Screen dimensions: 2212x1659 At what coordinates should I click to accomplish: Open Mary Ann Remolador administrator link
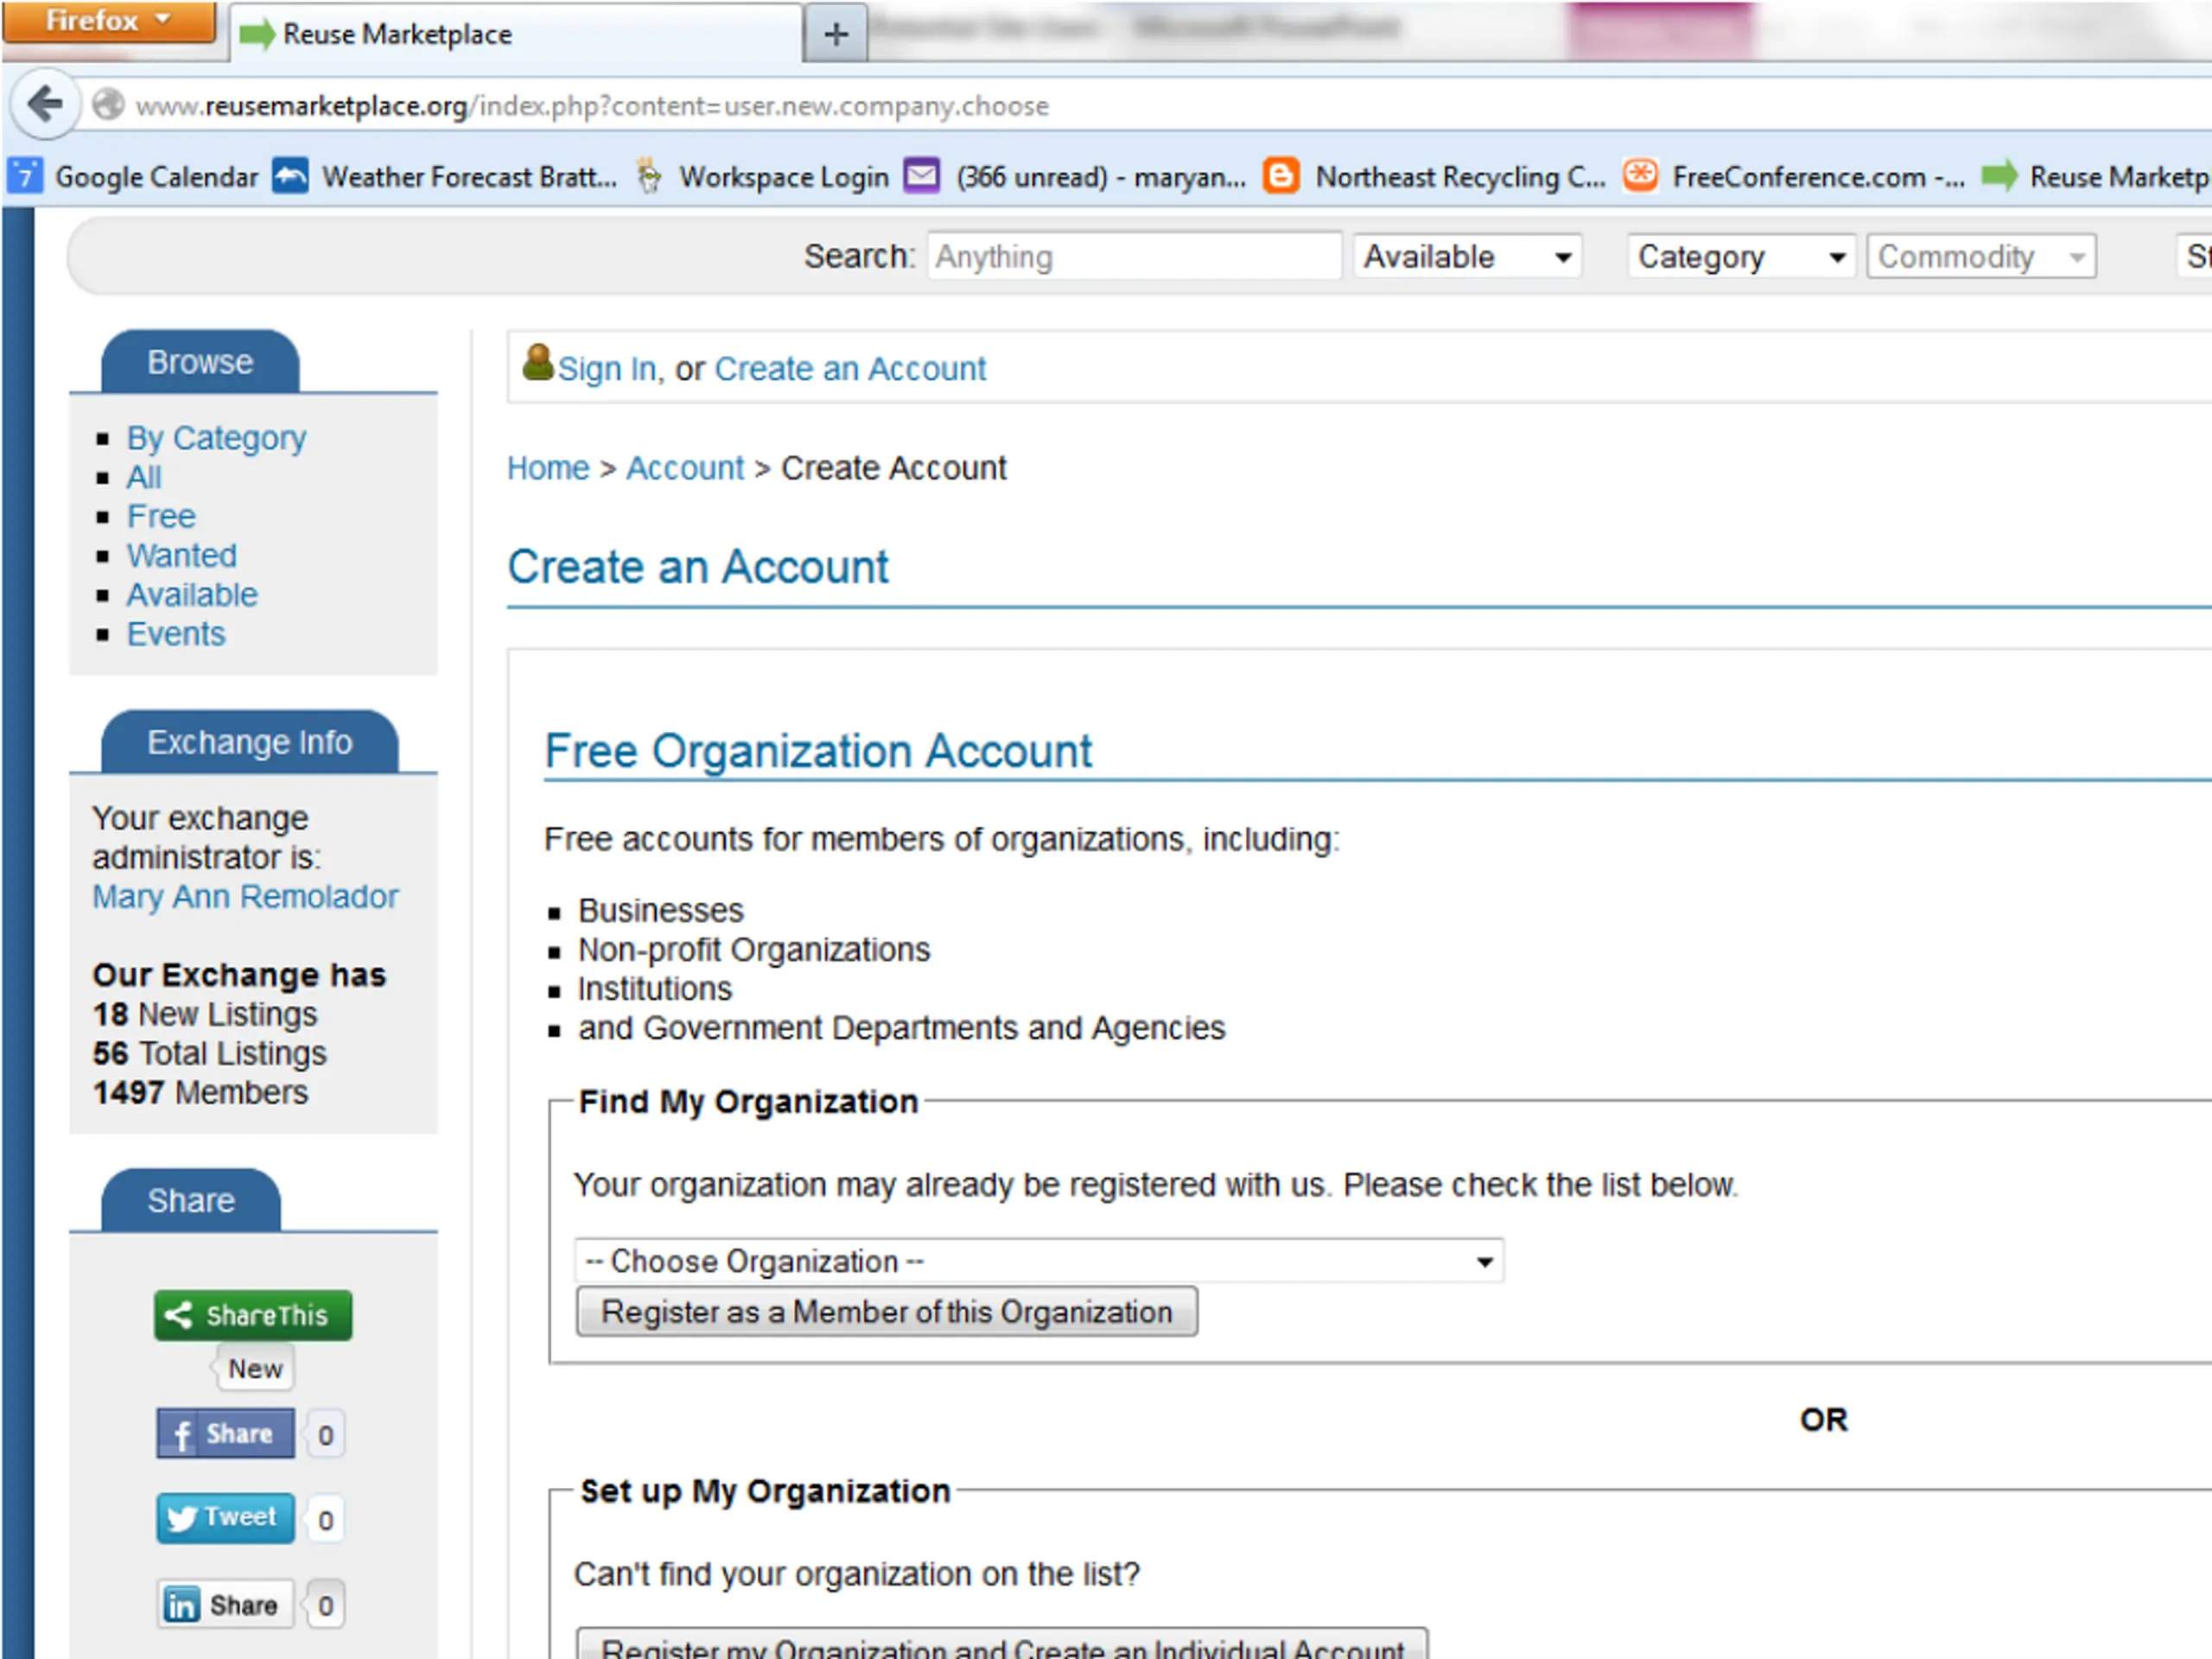tap(245, 897)
